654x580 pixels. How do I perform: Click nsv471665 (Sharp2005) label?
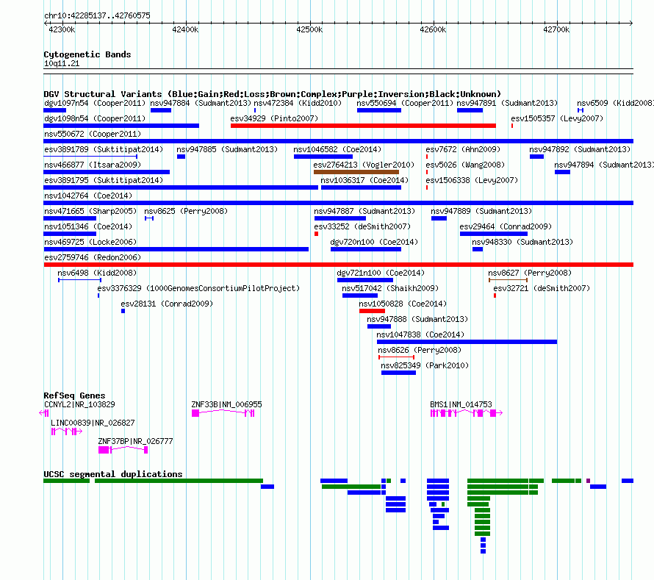90,211
